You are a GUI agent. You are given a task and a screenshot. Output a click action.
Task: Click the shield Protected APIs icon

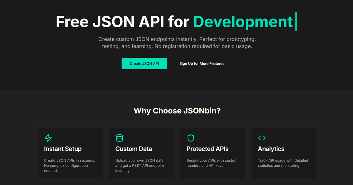click(x=191, y=138)
